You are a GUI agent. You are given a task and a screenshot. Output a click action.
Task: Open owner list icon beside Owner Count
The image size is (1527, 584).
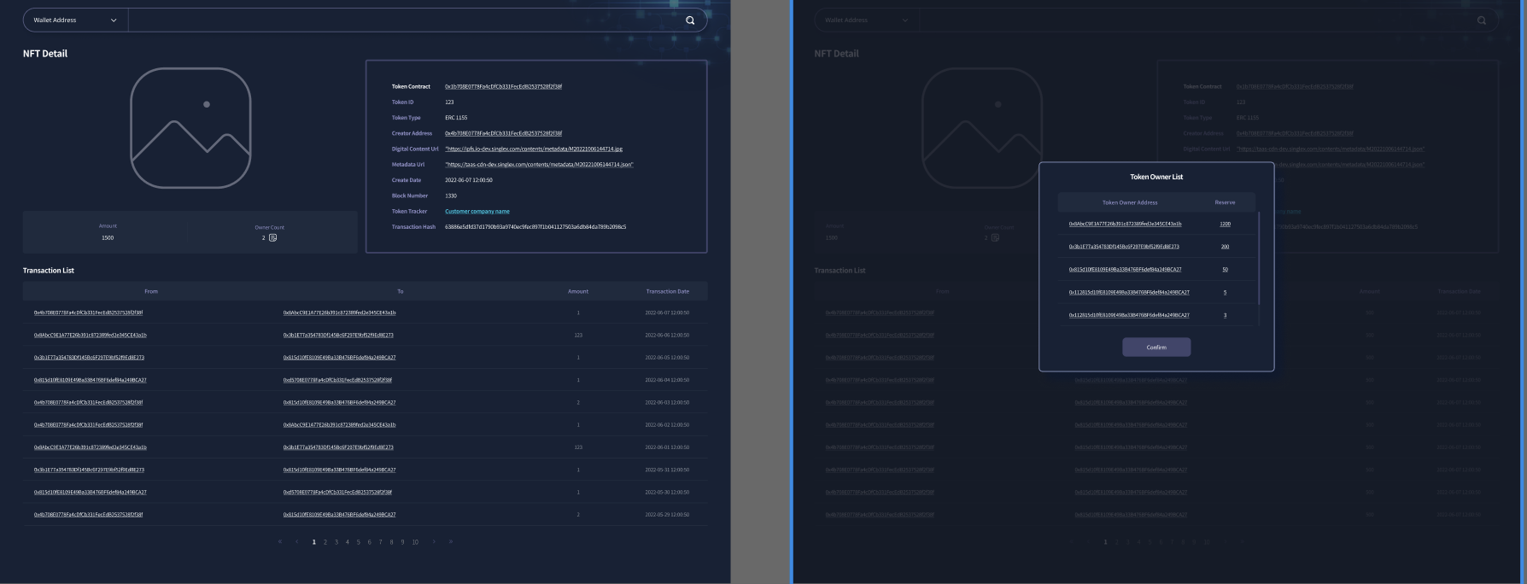(273, 237)
